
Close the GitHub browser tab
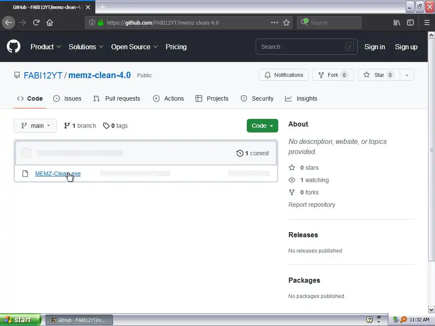click(x=88, y=7)
